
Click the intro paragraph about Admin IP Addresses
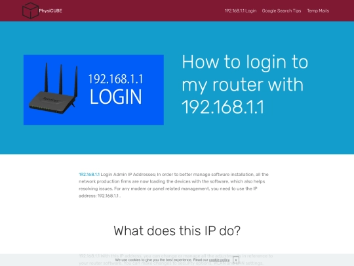(174, 185)
